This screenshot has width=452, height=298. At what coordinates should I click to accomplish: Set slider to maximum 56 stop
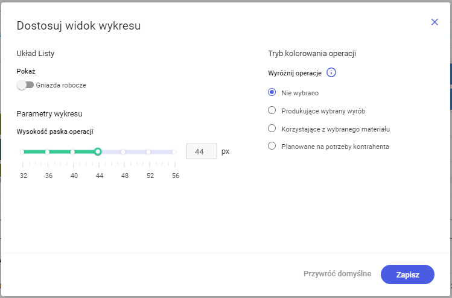pos(174,152)
